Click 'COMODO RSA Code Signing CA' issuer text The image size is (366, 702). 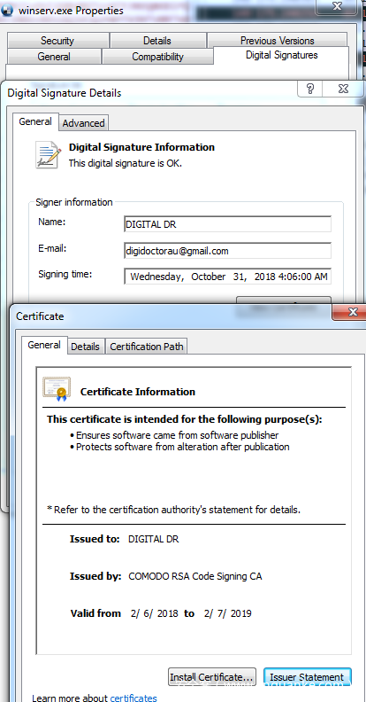[195, 576]
